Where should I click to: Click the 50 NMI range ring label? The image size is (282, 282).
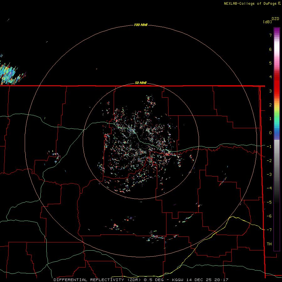click(141, 83)
